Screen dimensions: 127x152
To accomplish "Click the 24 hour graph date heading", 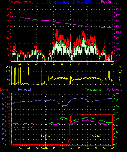I will tap(69, 1).
